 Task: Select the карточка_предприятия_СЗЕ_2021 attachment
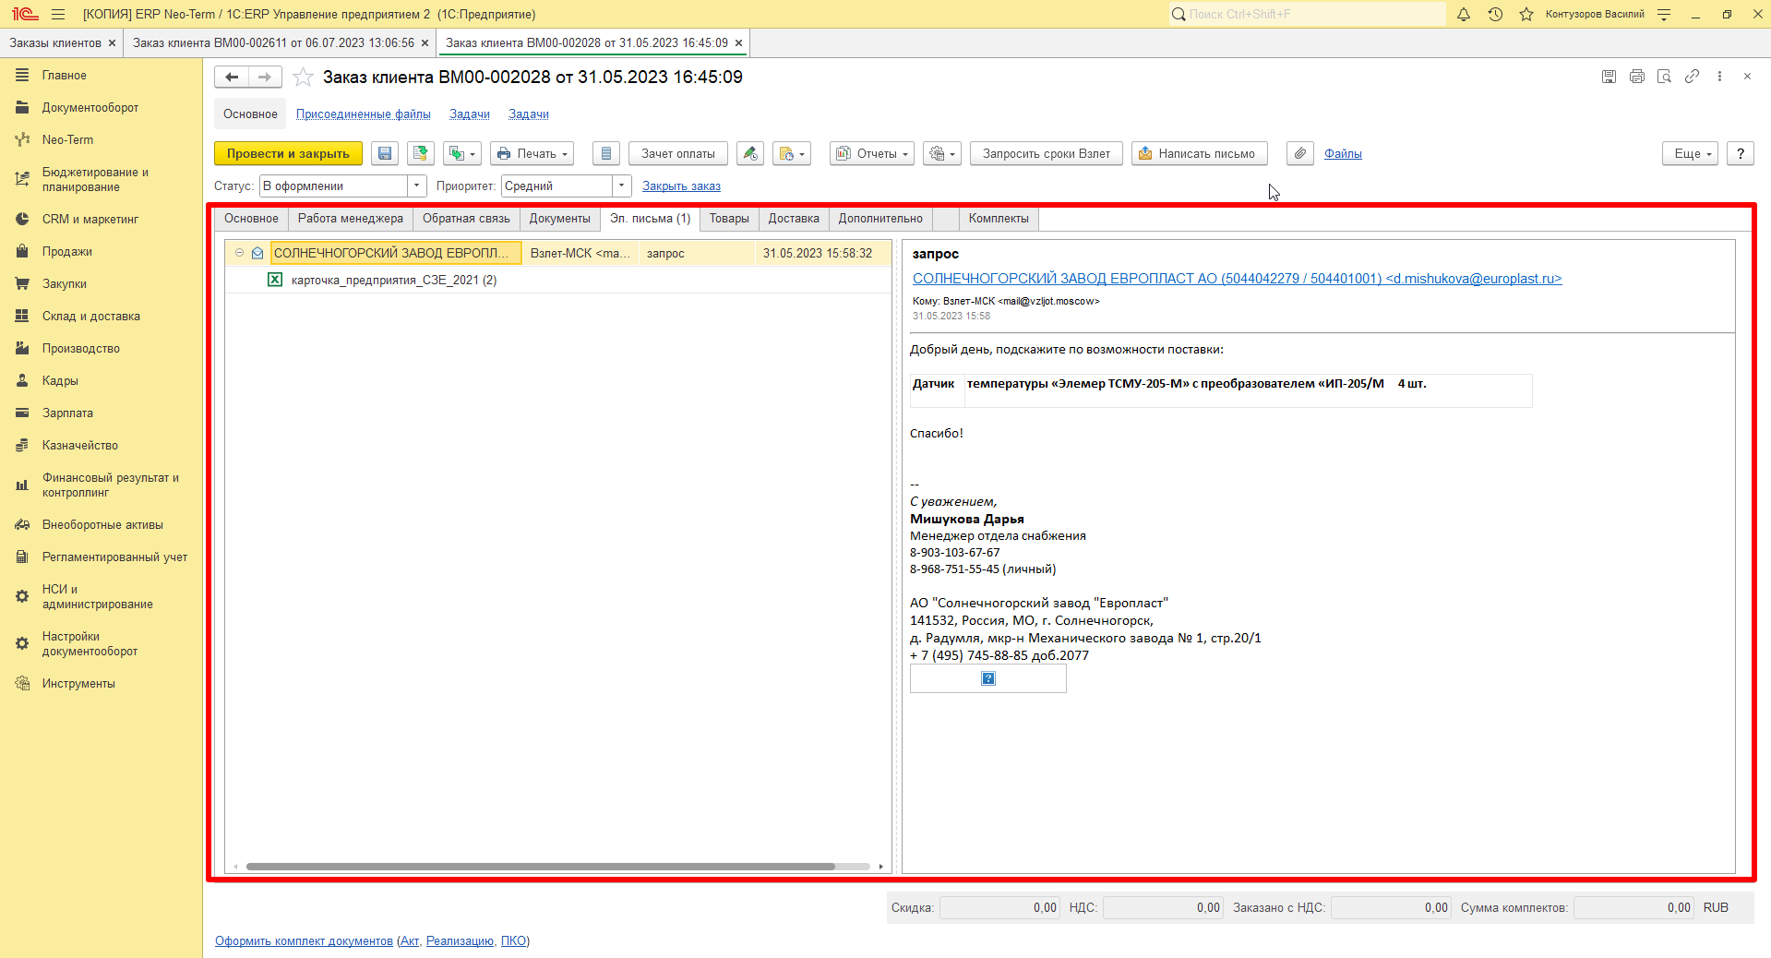click(394, 281)
